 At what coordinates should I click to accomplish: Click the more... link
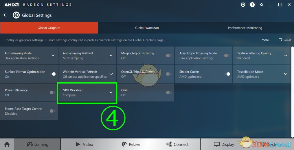266,40
